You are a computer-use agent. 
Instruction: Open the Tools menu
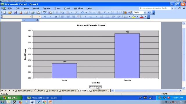coord(57,8)
